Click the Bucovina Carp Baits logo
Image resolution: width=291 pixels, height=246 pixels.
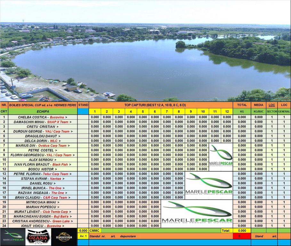[64, 237]
